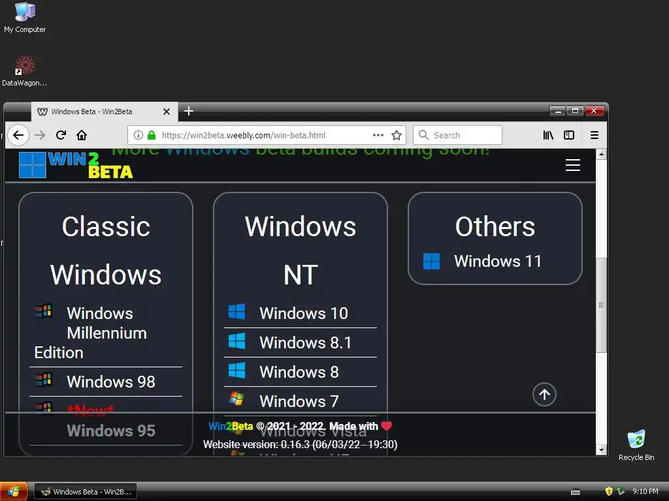This screenshot has height=501, width=669.
Task: Toggle the browser sidebar view
Action: pos(569,135)
